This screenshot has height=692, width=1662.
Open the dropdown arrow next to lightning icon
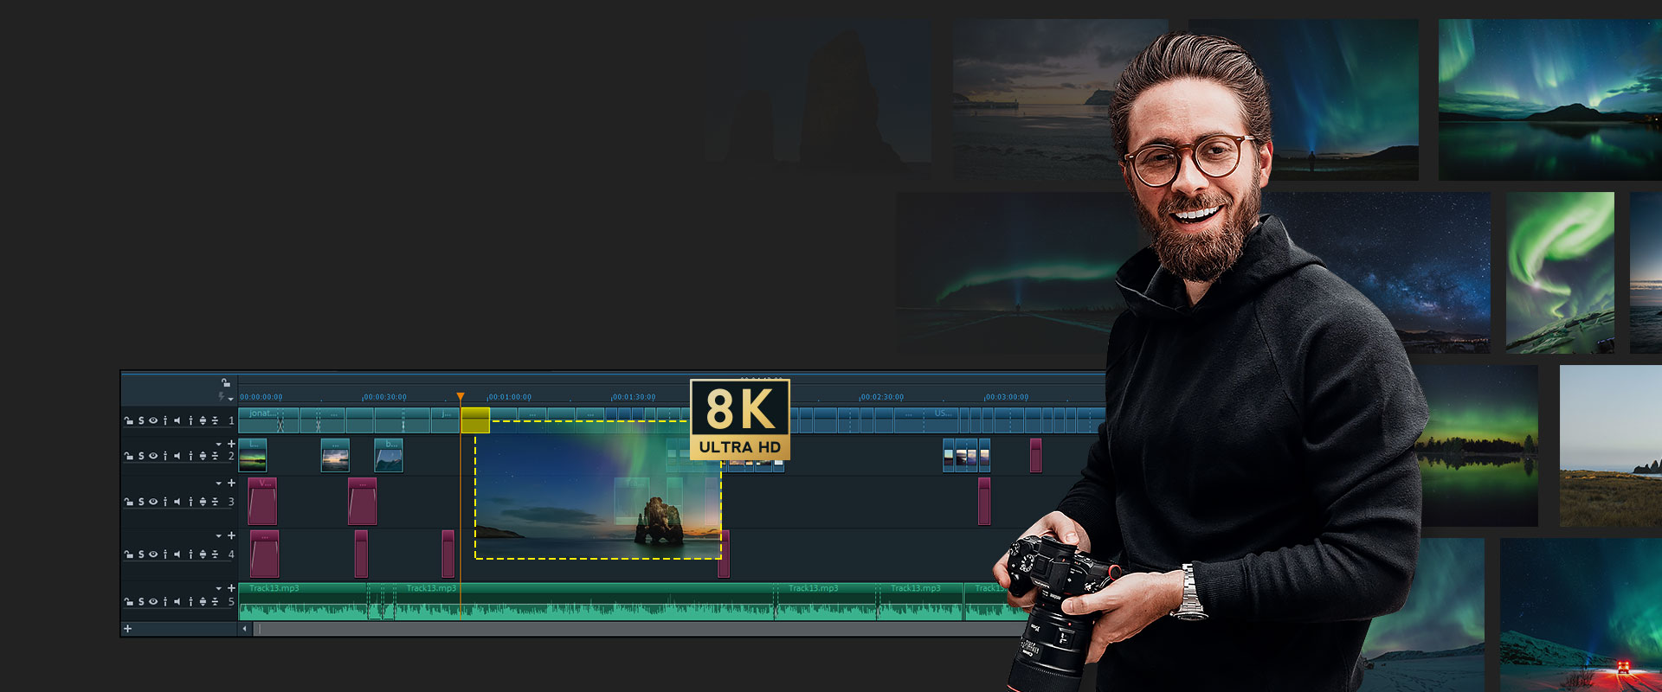[x=230, y=399]
